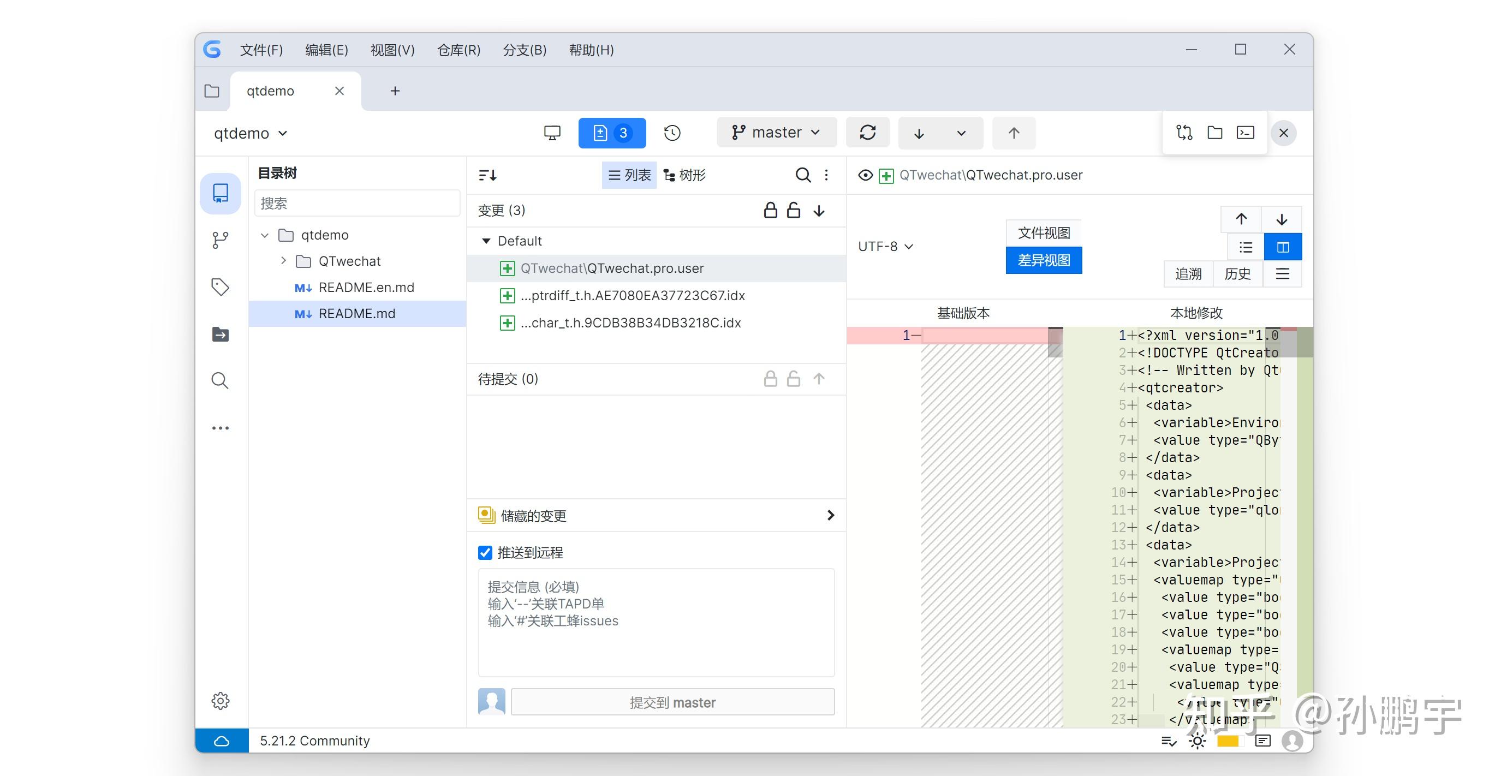Switch to 树形 tree view tab
1501x776 pixels.
684,175
